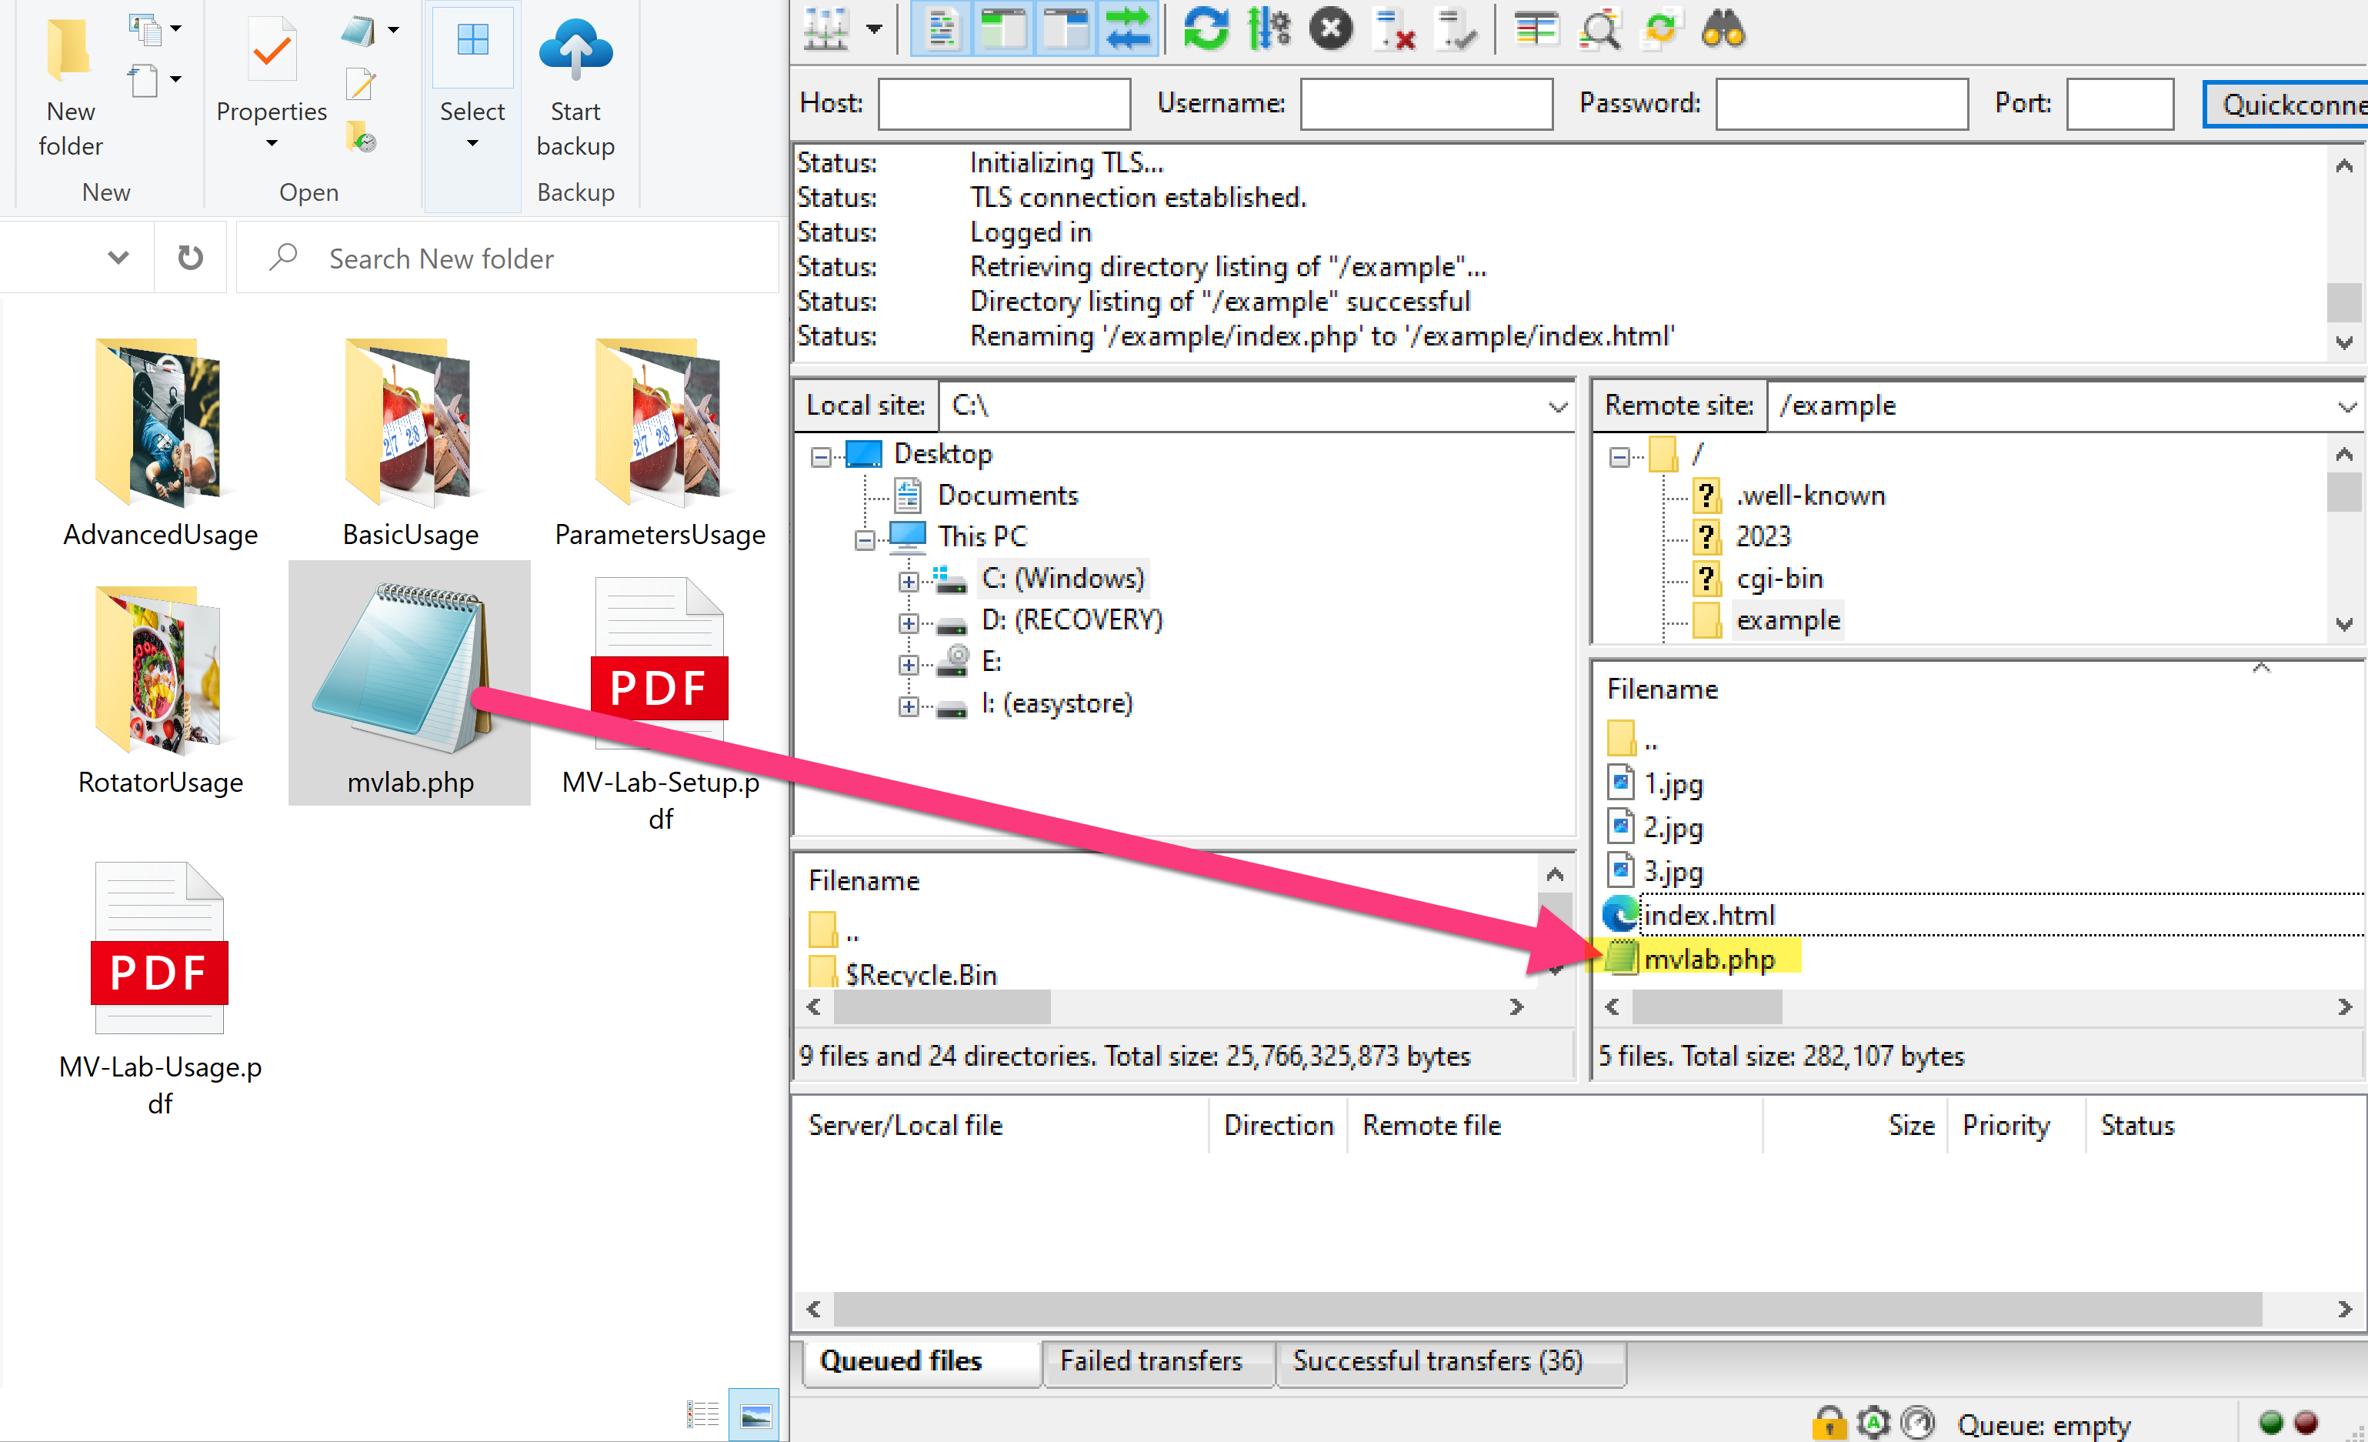Toggle transfer queue display
The width and height of the screenshot is (2368, 1442).
[x=1129, y=28]
